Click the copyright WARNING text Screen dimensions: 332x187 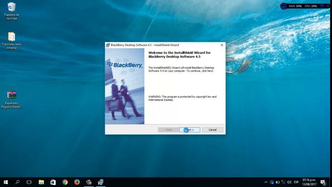click(x=183, y=98)
